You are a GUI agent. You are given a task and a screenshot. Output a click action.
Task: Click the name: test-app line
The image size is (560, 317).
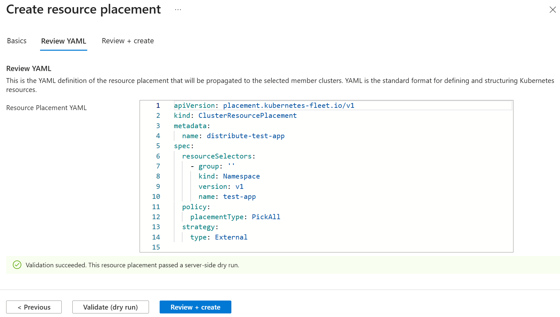coord(227,197)
